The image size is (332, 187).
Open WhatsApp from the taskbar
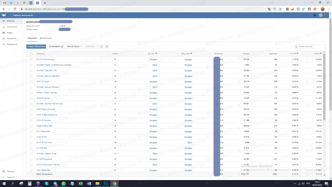click(x=64, y=183)
